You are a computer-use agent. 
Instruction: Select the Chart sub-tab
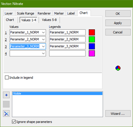(10, 20)
